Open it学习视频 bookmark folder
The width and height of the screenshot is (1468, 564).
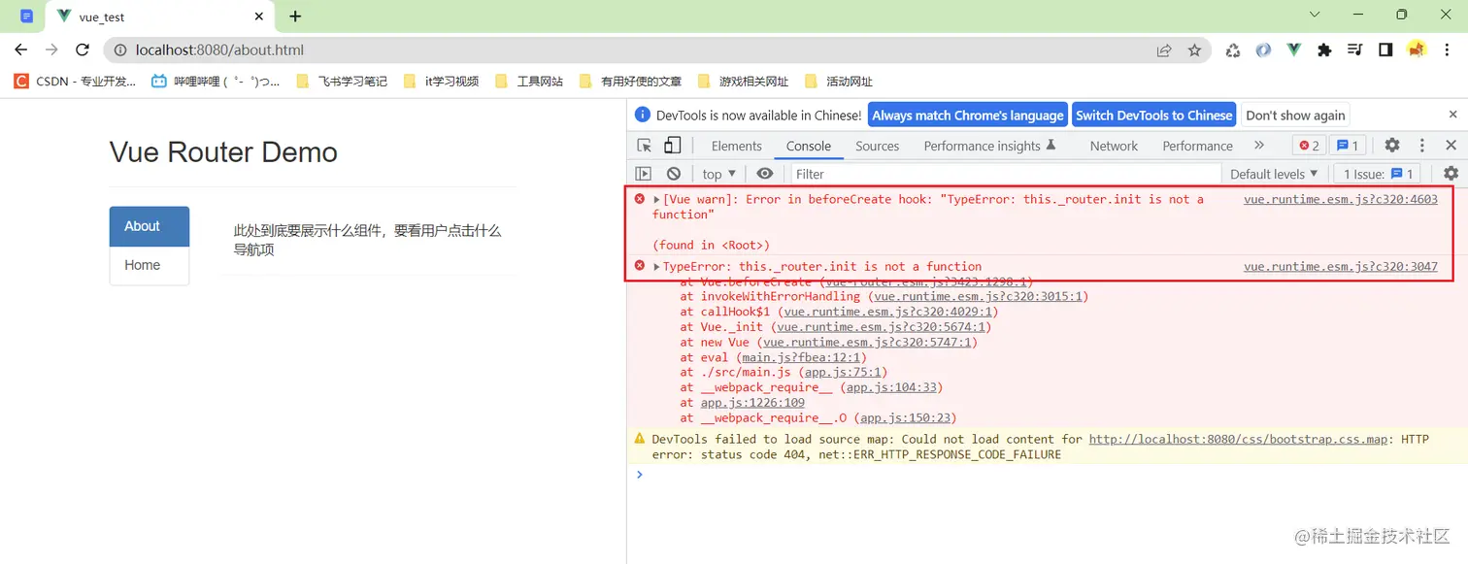coord(441,82)
